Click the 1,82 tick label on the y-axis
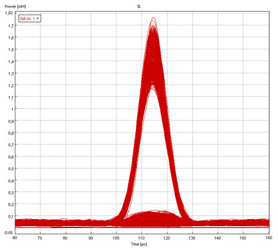The width and height of the screenshot is (278, 248). pyautogui.click(x=9, y=13)
